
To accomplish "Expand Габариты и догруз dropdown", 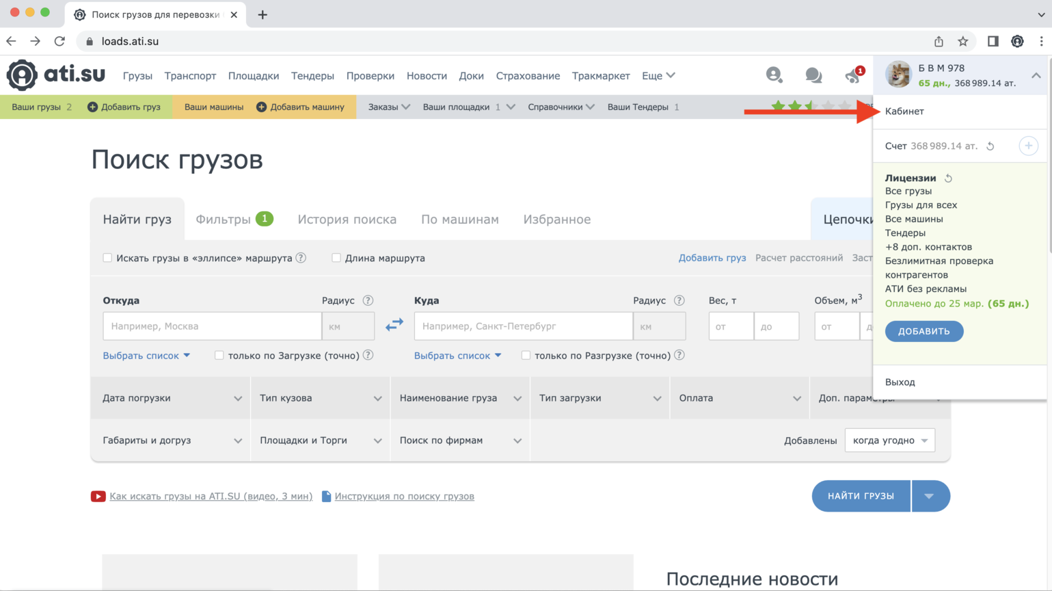I will 171,441.
